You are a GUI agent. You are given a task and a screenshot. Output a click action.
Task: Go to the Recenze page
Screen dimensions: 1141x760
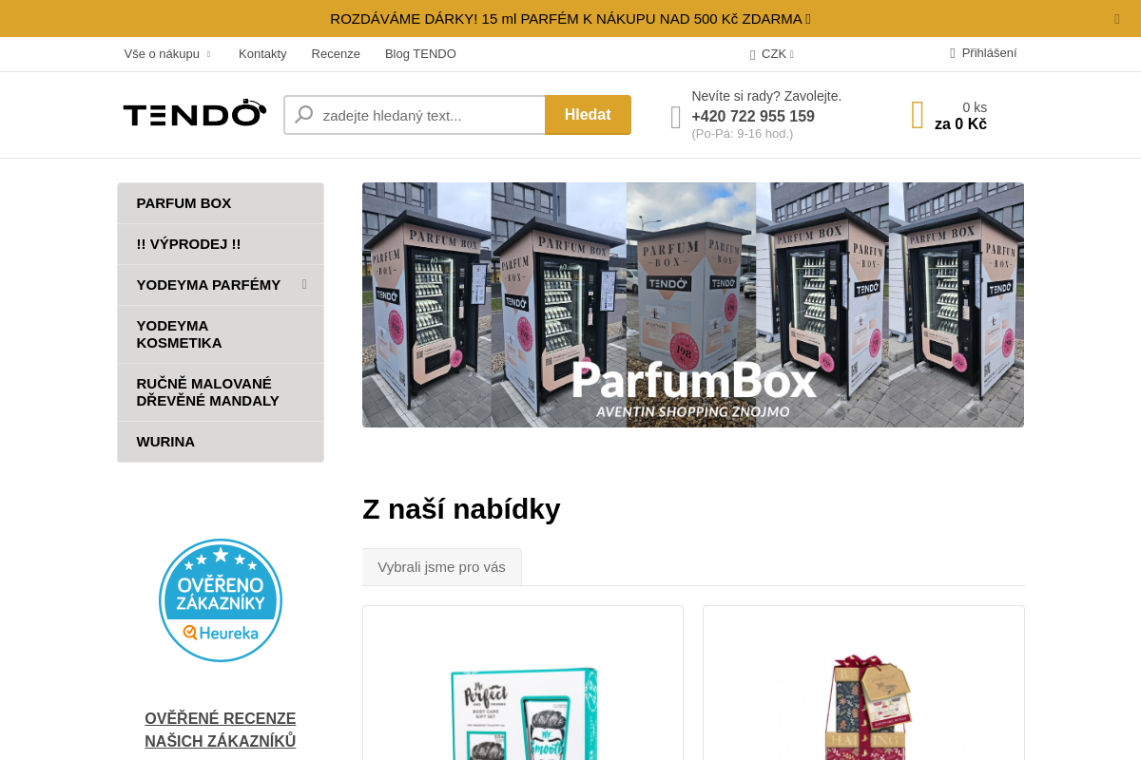pyautogui.click(x=336, y=54)
